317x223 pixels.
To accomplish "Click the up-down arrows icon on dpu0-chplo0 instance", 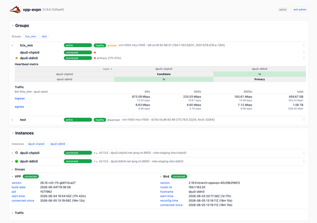I will click(x=96, y=153).
